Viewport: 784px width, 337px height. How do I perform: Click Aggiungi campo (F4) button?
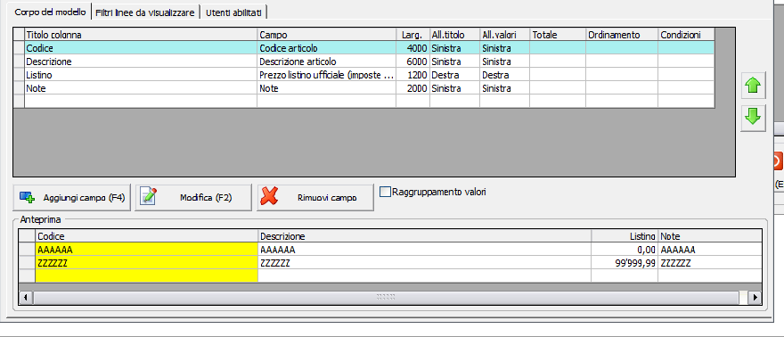pyautogui.click(x=72, y=198)
